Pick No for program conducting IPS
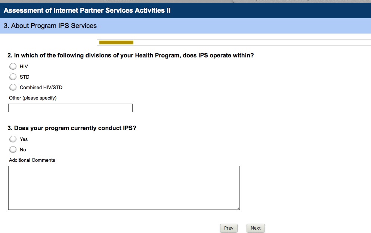Viewport: 371px width, 233px height. (x=13, y=149)
